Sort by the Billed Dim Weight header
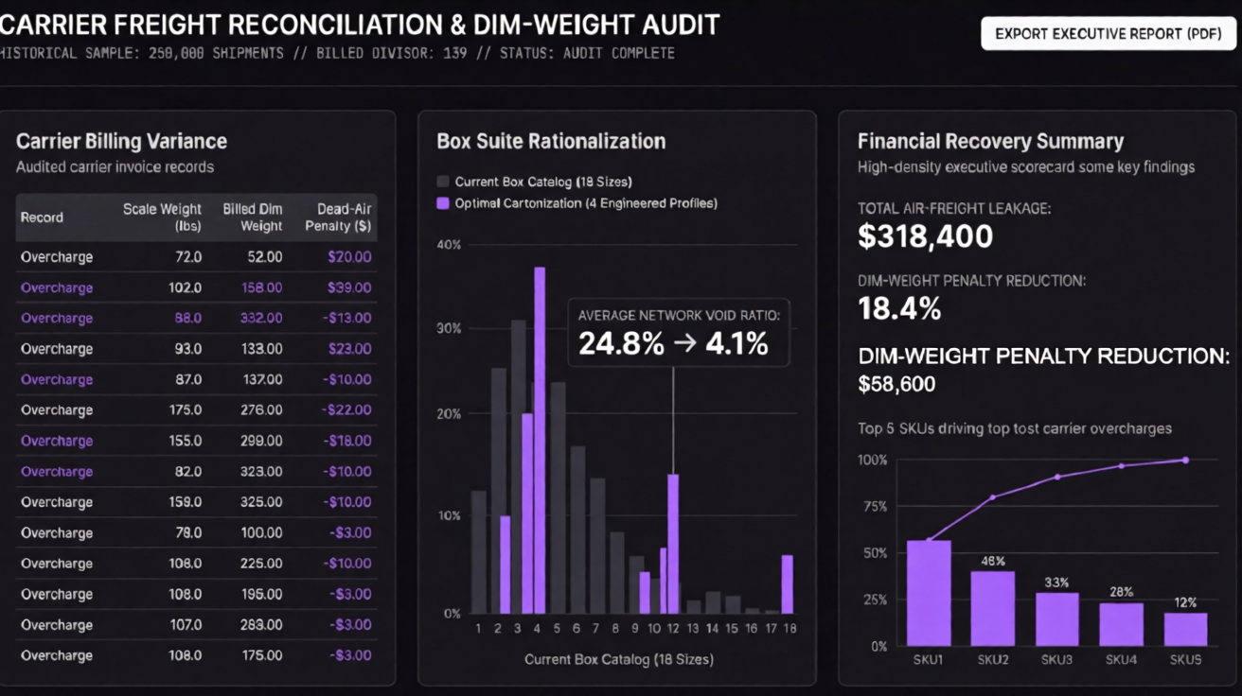The image size is (1242, 696). [253, 217]
